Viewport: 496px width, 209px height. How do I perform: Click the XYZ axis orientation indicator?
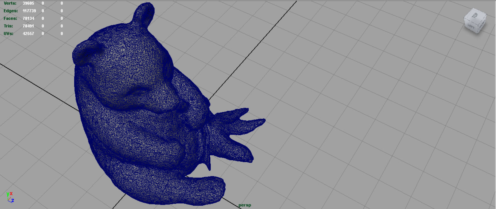tap(10, 197)
